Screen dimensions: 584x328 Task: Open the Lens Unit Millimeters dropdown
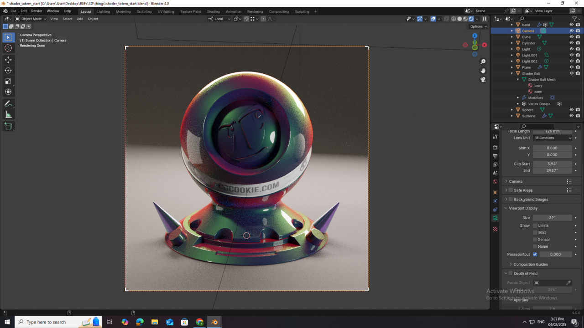pyautogui.click(x=553, y=138)
